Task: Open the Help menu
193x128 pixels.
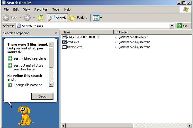Action: click(x=67, y=9)
